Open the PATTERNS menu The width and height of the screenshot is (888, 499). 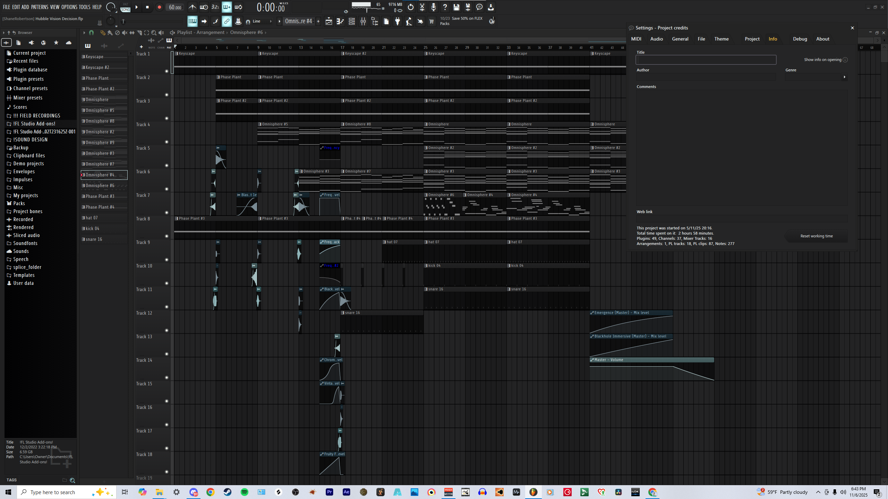40,7
